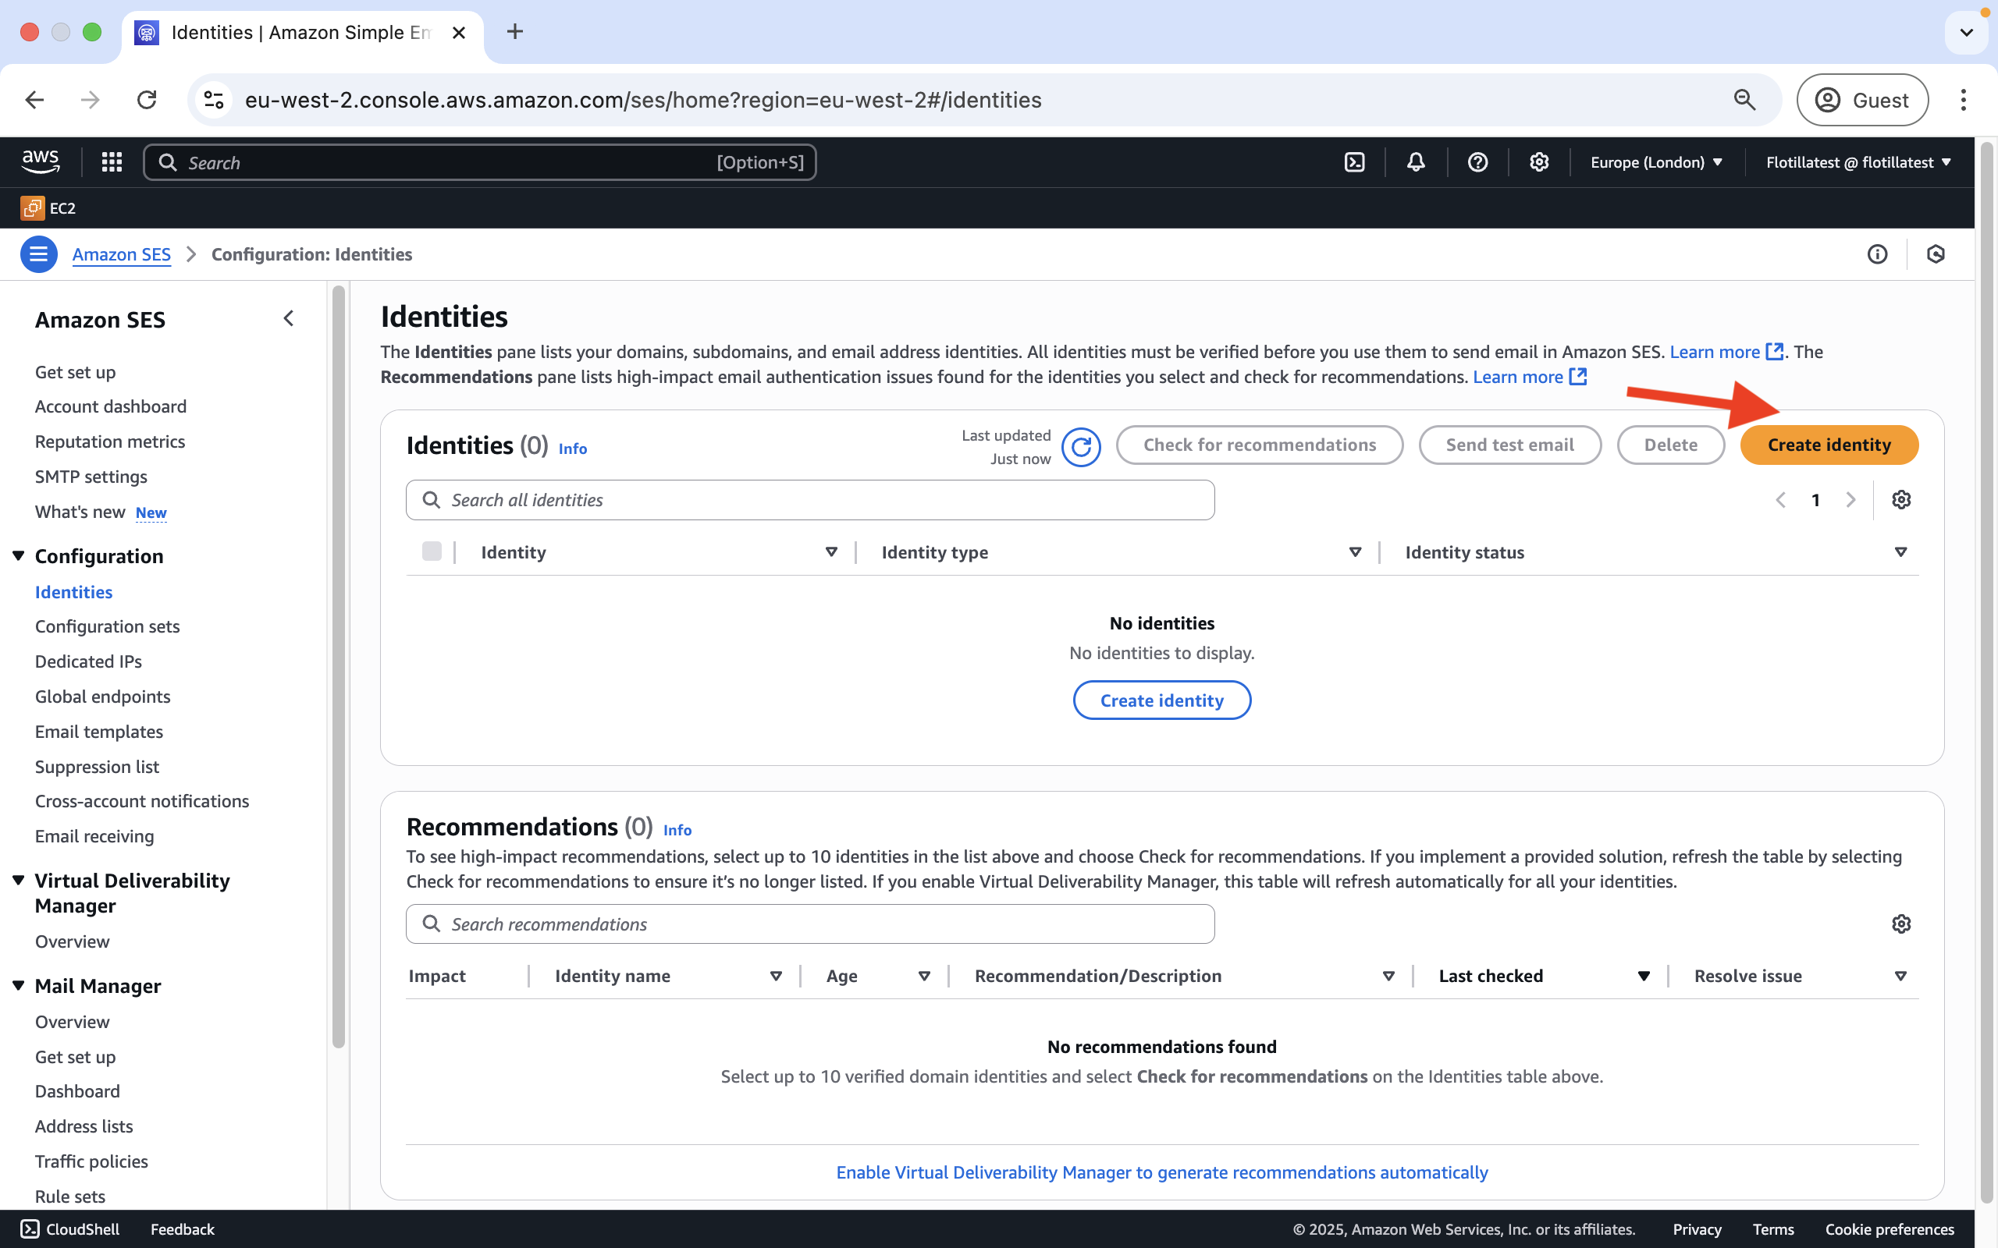Click Enable Virtual Deliverability Manager link
Screen dimensions: 1998x1248
1161,1172
